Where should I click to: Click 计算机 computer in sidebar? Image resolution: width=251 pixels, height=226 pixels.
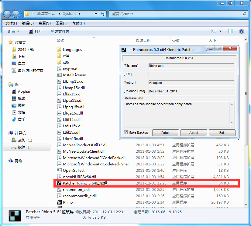click(x=17, y=133)
